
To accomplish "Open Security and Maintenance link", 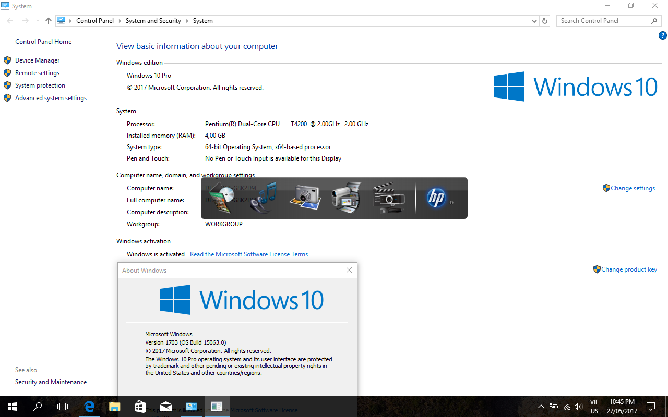I will [x=51, y=382].
